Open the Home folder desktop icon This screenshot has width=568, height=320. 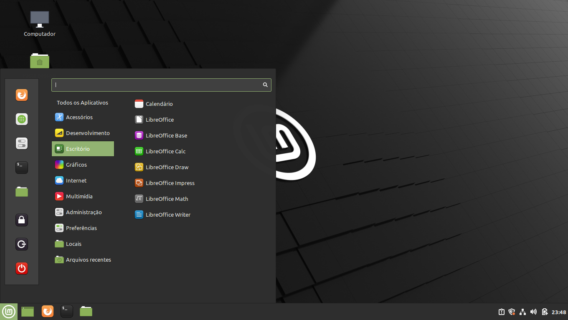tap(40, 61)
